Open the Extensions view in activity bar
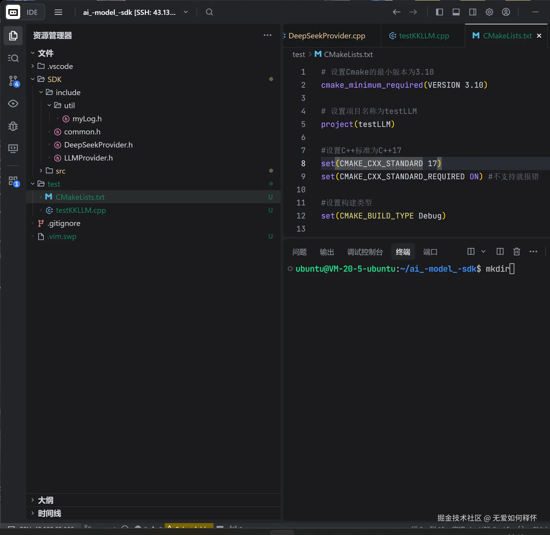The width and height of the screenshot is (550, 535). (x=13, y=181)
